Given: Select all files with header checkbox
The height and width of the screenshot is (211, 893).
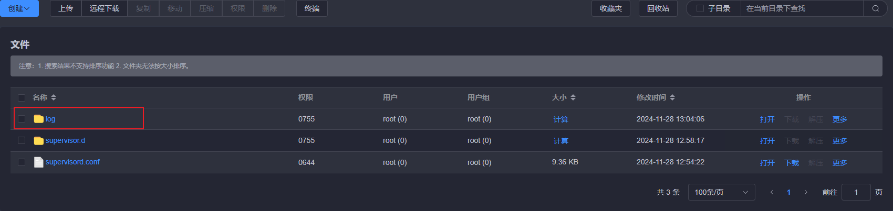Looking at the screenshot, I should pyautogui.click(x=22, y=97).
